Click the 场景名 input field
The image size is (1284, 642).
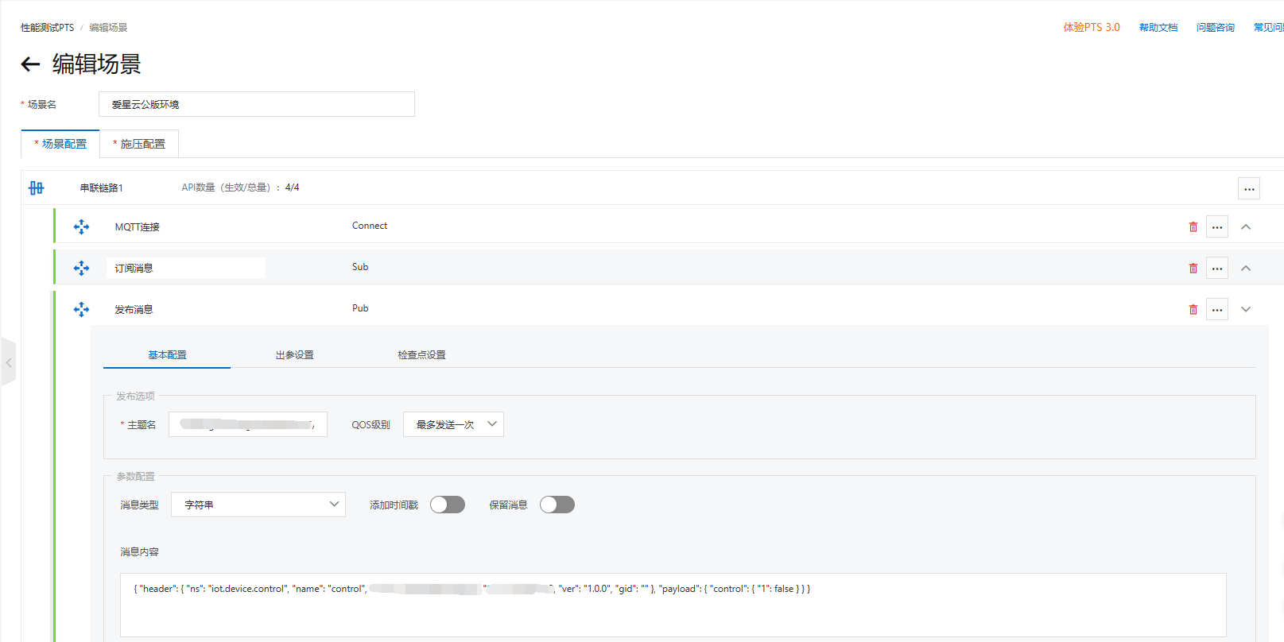(257, 104)
